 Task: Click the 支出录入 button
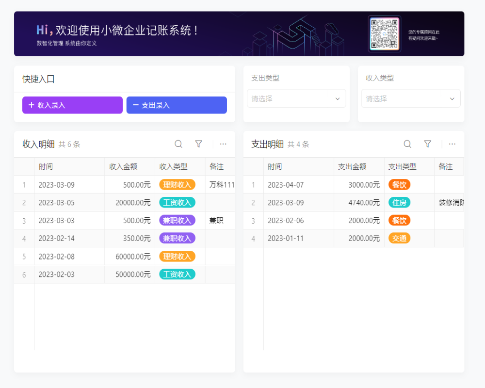177,105
